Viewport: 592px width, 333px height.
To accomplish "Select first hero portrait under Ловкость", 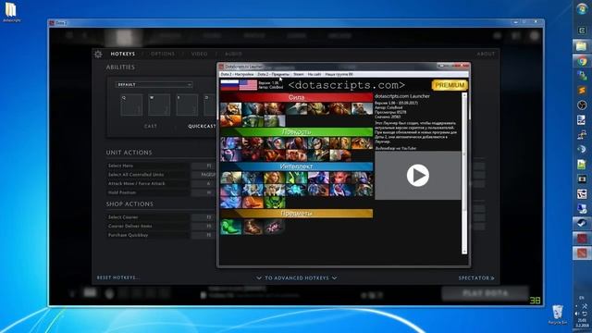I will click(230, 143).
